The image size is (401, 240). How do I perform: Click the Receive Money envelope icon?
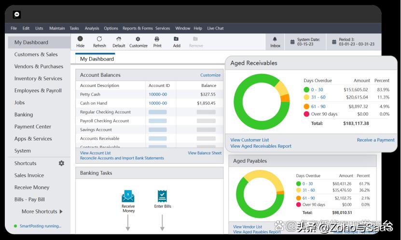tap(128, 197)
